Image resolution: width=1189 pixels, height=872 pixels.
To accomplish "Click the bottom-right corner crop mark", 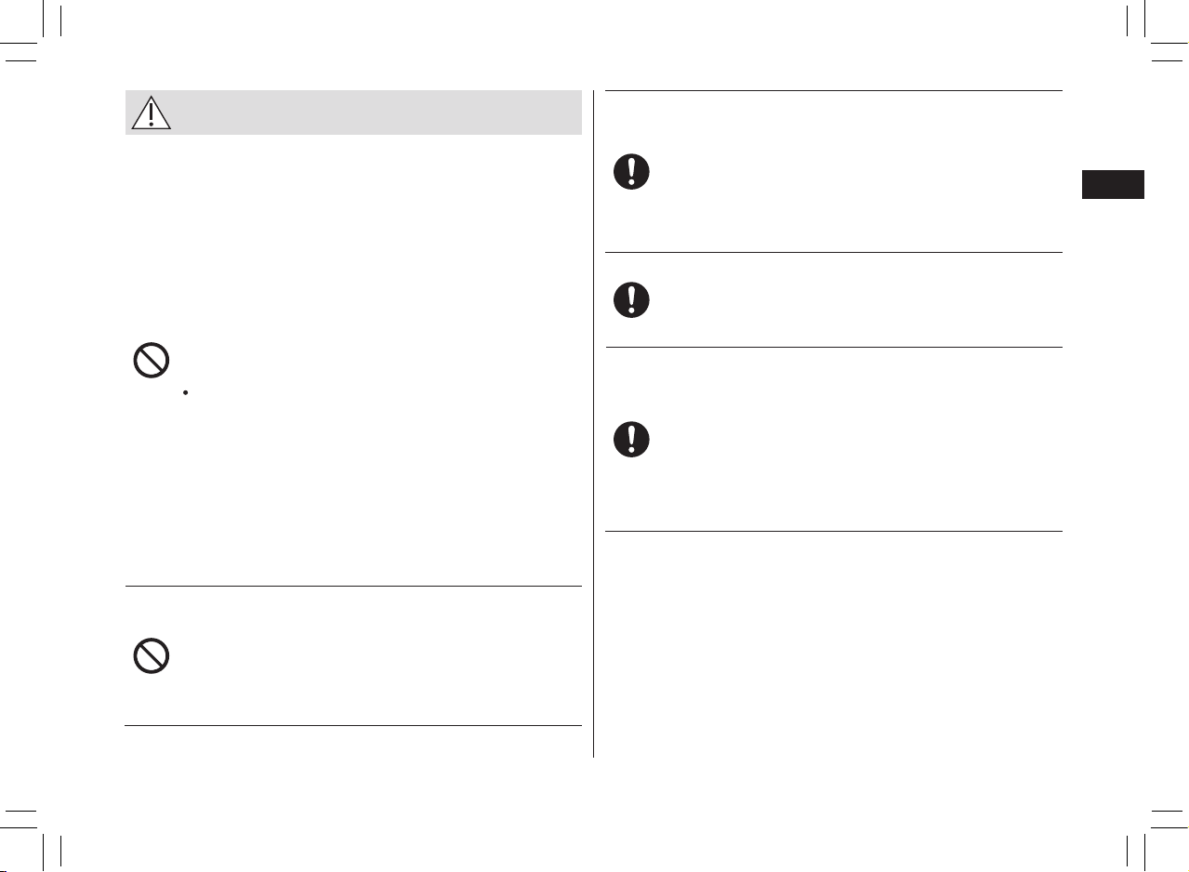I will pyautogui.click(x=1150, y=836).
